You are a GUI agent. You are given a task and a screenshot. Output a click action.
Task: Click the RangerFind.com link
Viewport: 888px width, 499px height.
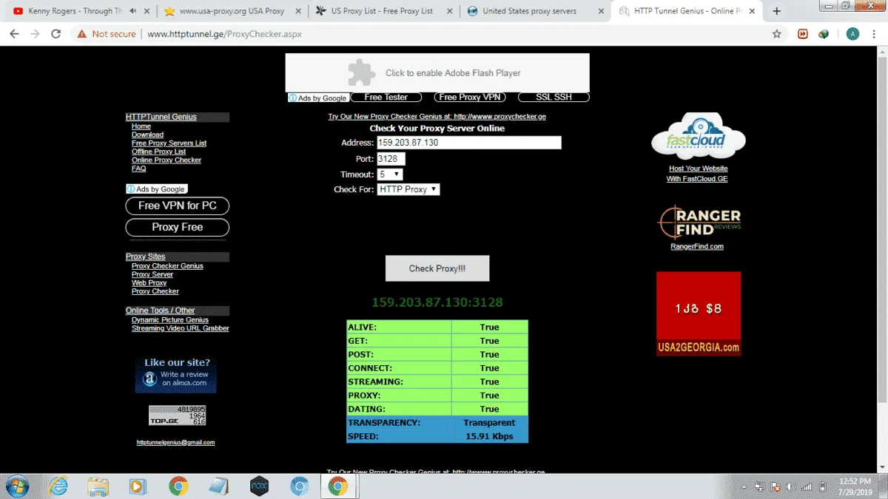click(x=697, y=246)
